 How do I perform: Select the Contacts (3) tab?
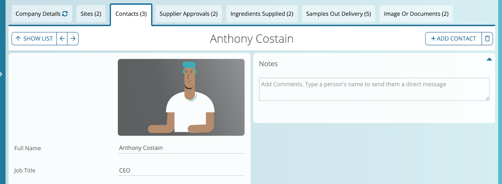click(x=131, y=14)
